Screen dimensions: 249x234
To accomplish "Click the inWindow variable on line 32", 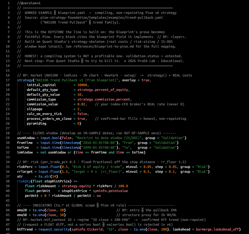I will click(25, 152).
